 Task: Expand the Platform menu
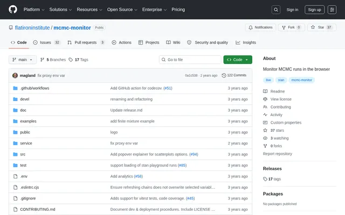pyautogui.click(x=34, y=10)
